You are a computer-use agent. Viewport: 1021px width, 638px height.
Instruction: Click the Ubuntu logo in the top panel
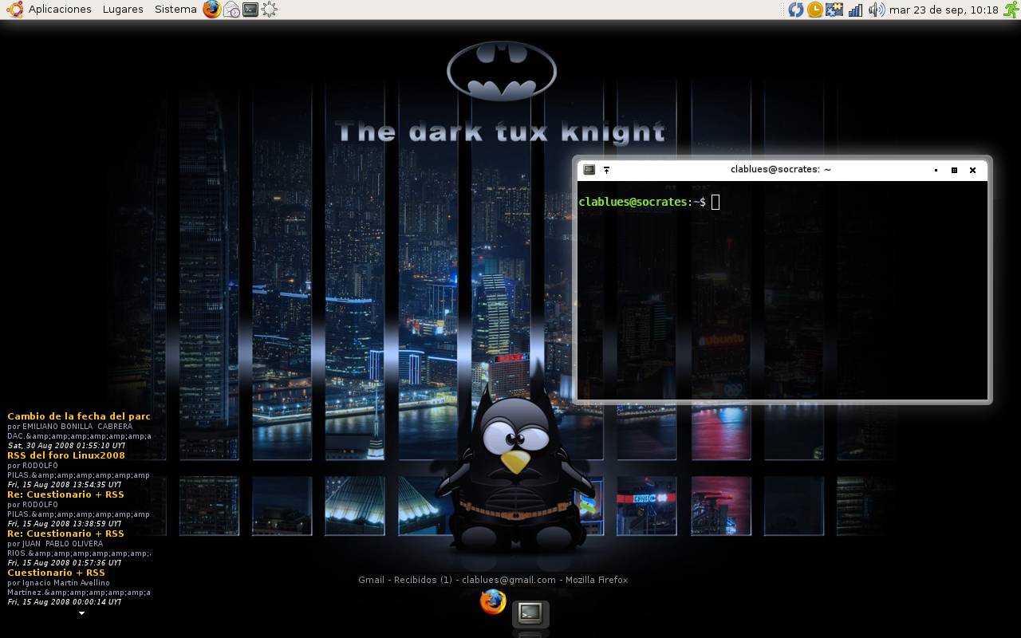pos(14,10)
